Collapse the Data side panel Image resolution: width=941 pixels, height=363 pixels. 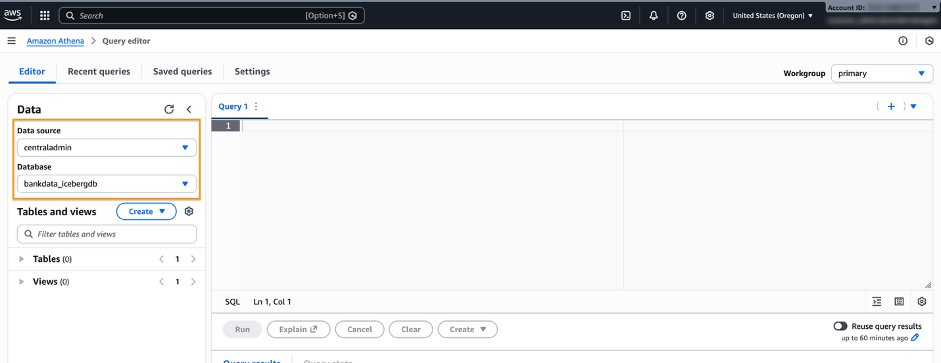[189, 110]
